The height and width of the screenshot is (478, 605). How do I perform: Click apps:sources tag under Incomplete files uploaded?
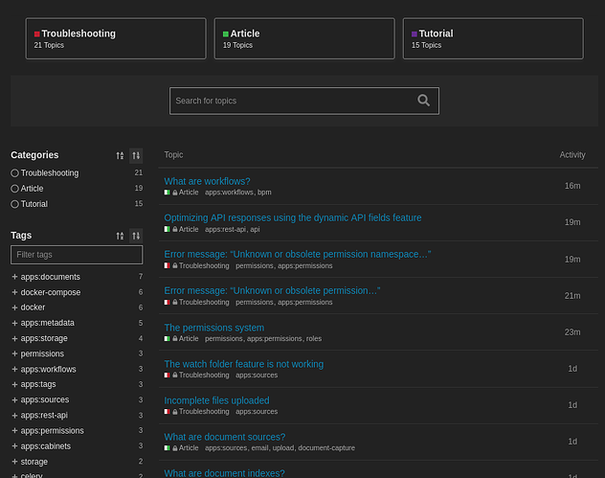tap(257, 412)
